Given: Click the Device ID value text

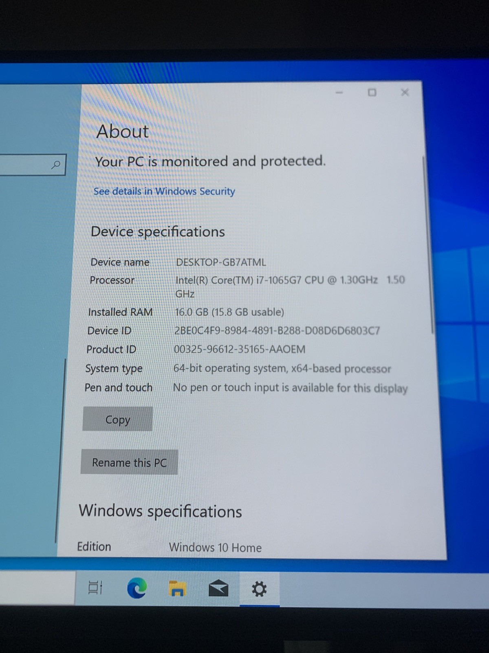Looking at the screenshot, I should tap(277, 330).
